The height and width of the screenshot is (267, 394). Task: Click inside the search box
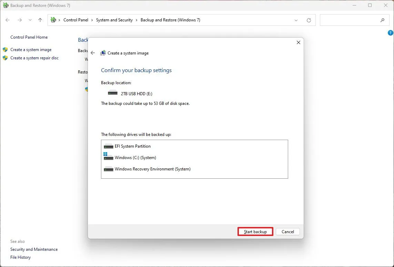[352, 20]
